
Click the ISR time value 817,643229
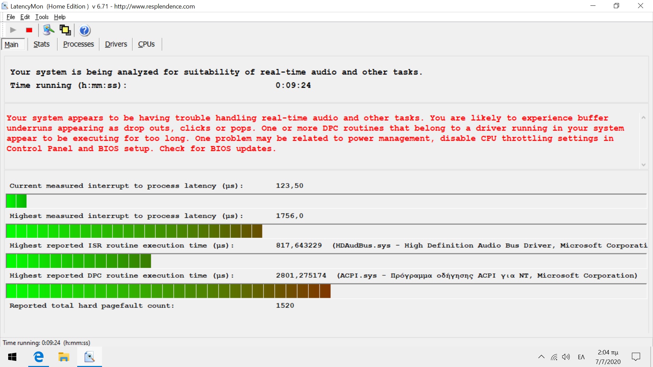pyautogui.click(x=299, y=245)
